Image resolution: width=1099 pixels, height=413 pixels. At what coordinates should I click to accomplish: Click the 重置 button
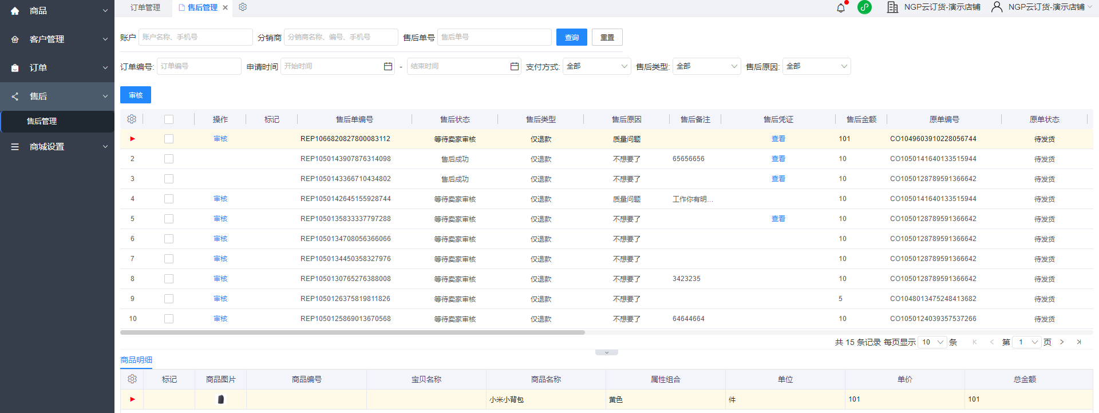[x=607, y=37]
